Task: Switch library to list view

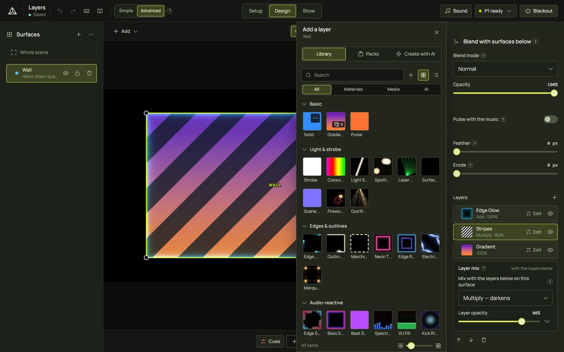Action: 436,75
